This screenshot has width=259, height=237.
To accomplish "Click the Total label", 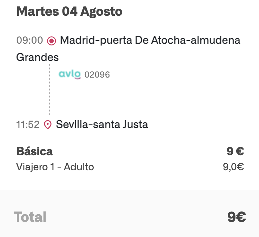I will pos(30,217).
